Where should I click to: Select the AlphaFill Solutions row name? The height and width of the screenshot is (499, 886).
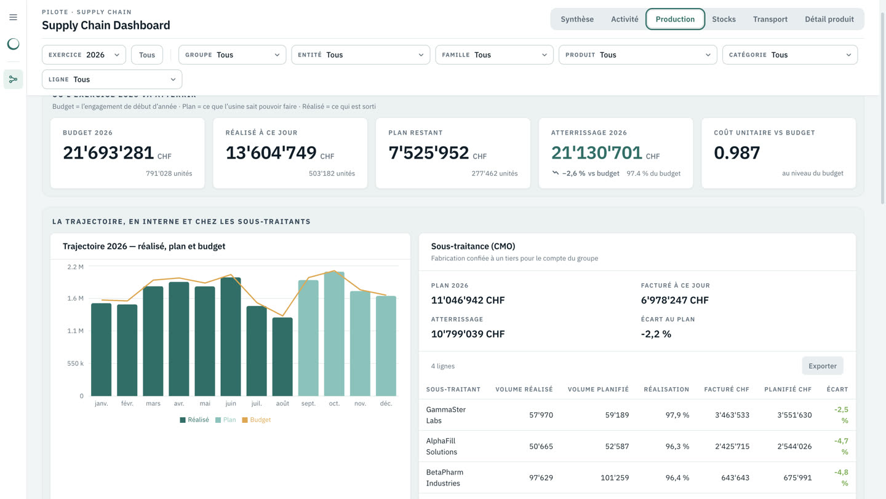442,446
